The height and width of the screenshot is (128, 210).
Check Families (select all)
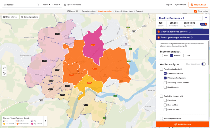pos(161,69)
